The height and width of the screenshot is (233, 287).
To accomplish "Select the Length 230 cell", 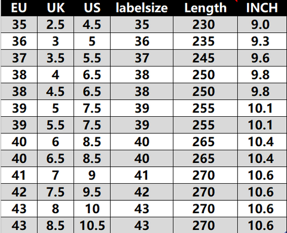I will (206, 25).
